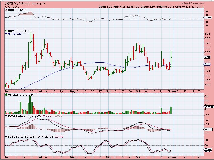Click the 4.00 price axis label
Viewport: 214px width, 160px height.
[207, 85]
